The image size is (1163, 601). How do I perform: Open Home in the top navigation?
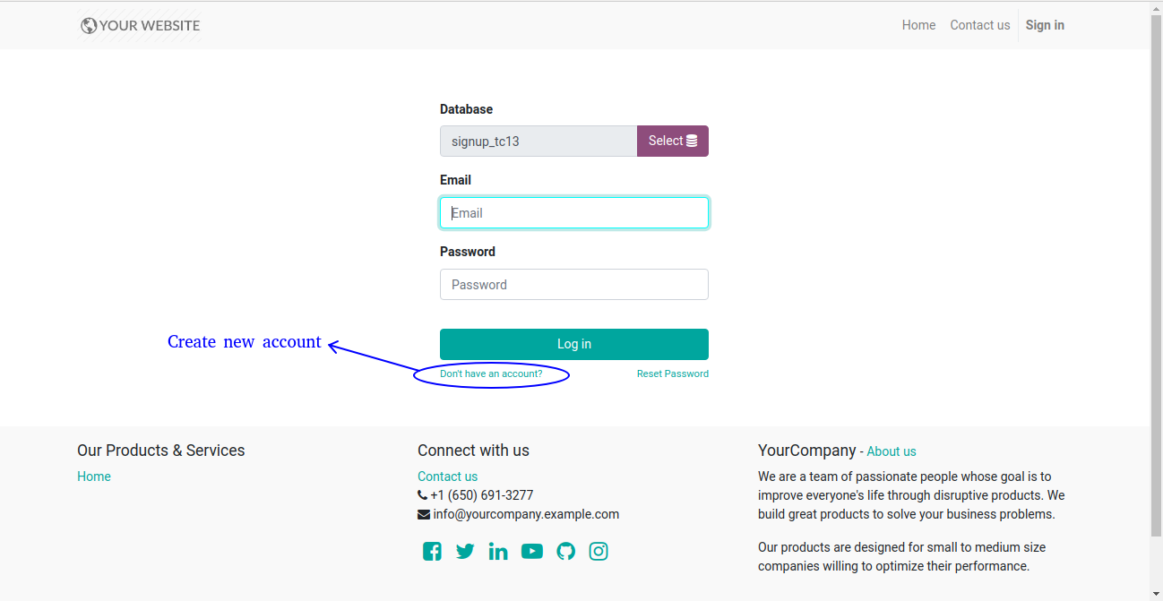coord(918,25)
